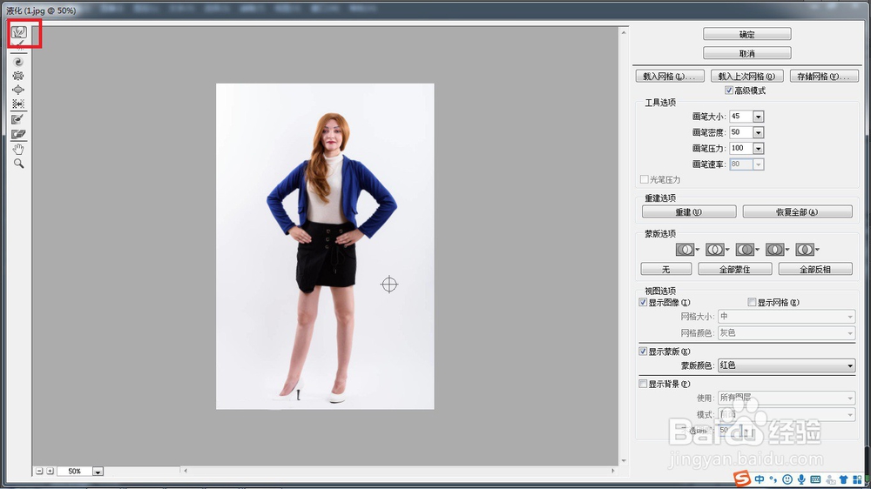Open the 网格颜色 mesh color dropdown
Viewport: 871px width, 489px height.
(786, 333)
